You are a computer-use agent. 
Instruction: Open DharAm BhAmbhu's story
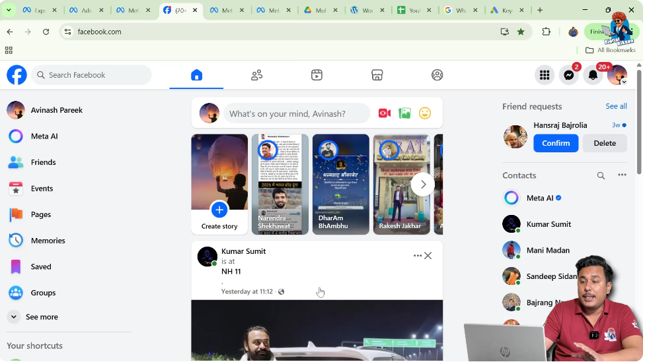point(340,184)
